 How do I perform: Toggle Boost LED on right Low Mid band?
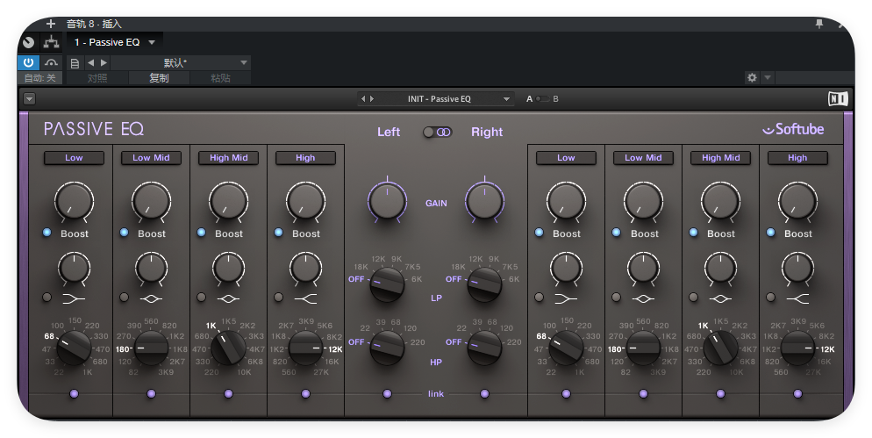[x=616, y=233]
